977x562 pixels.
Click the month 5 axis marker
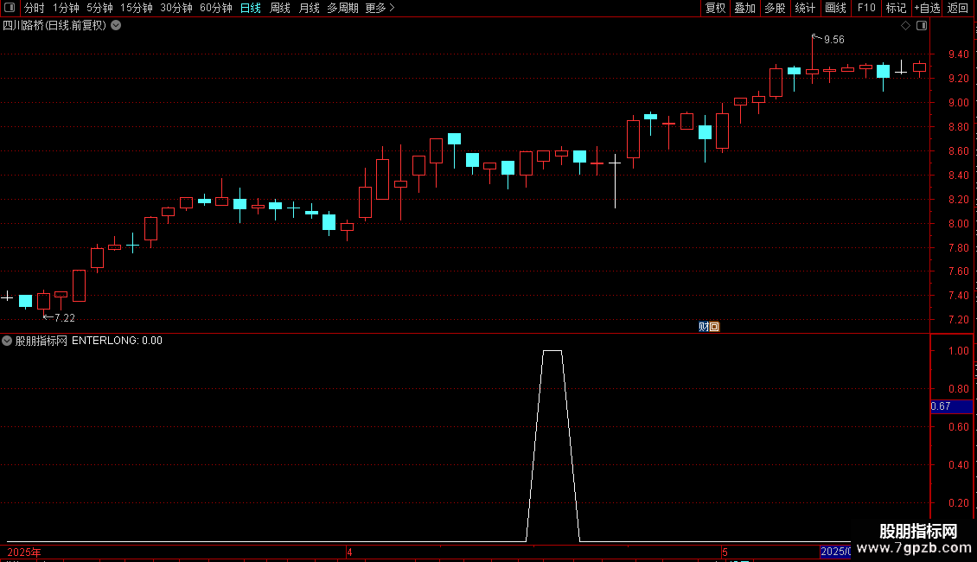click(x=725, y=552)
